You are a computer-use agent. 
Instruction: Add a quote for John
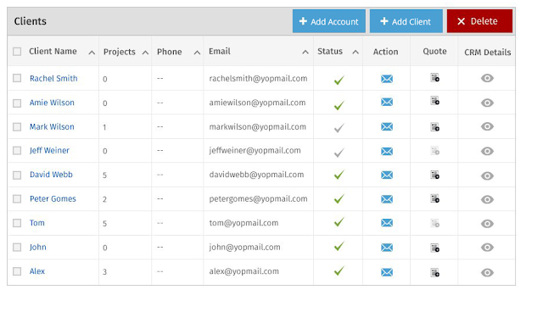(435, 248)
